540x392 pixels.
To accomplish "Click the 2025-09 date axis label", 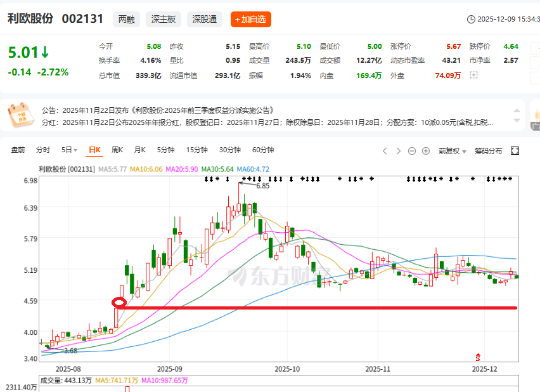I will (169, 369).
